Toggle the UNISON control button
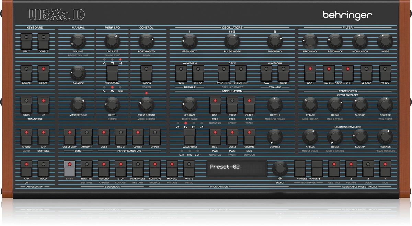The width and height of the screenshot is (412, 226). click(146, 73)
